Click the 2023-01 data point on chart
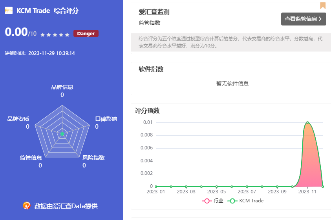 (x=156, y=186)
